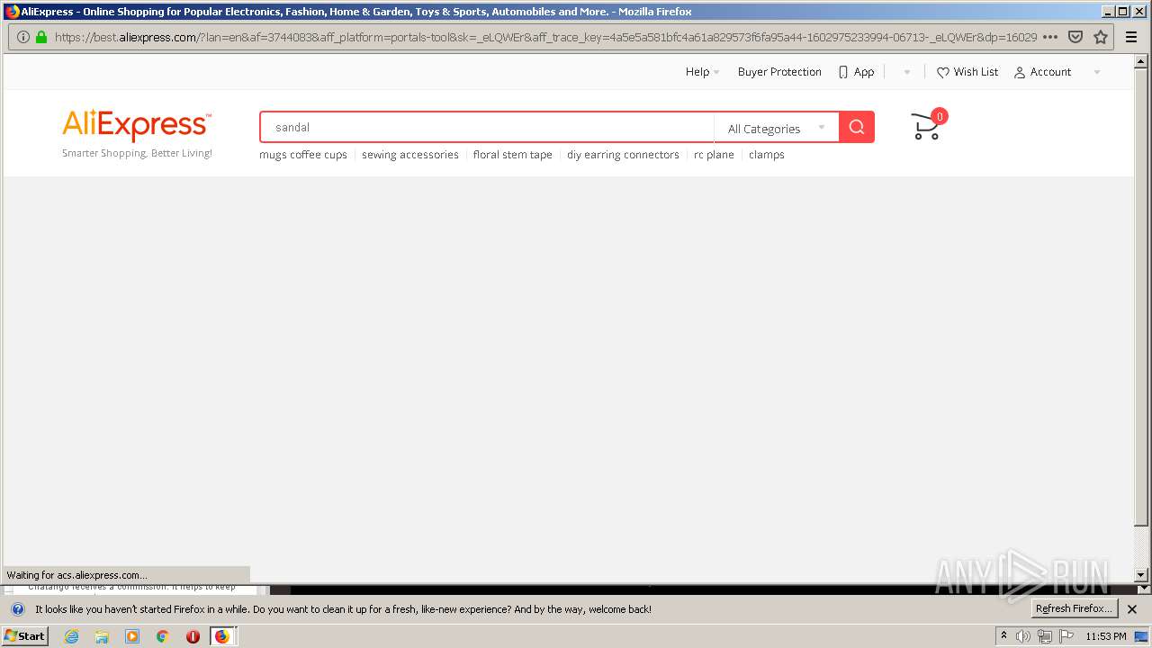
Task: Open media player from taskbar
Action: pos(132,636)
